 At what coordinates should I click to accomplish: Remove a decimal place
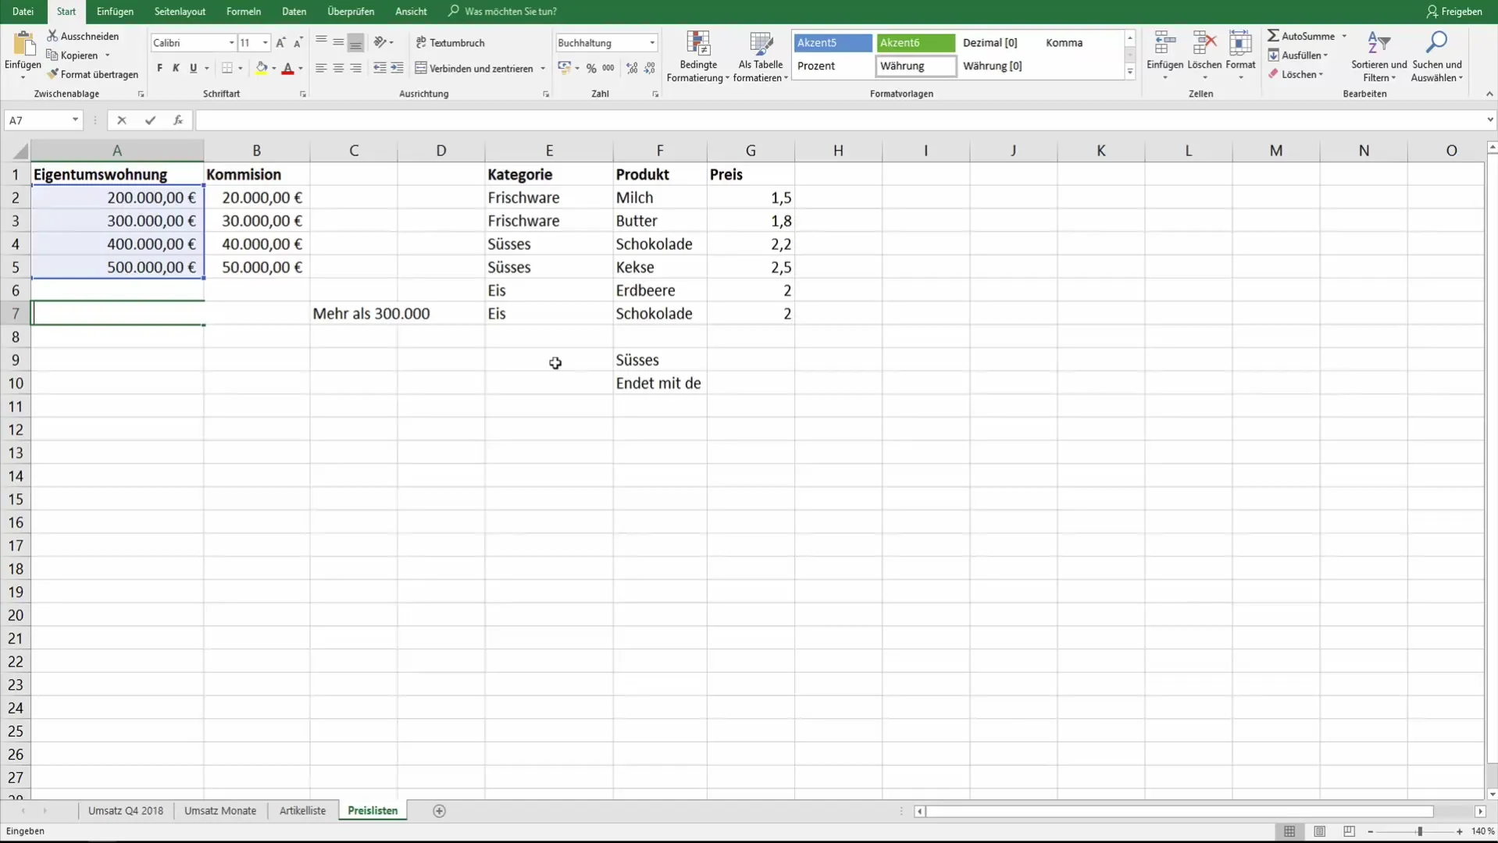pyautogui.click(x=650, y=69)
